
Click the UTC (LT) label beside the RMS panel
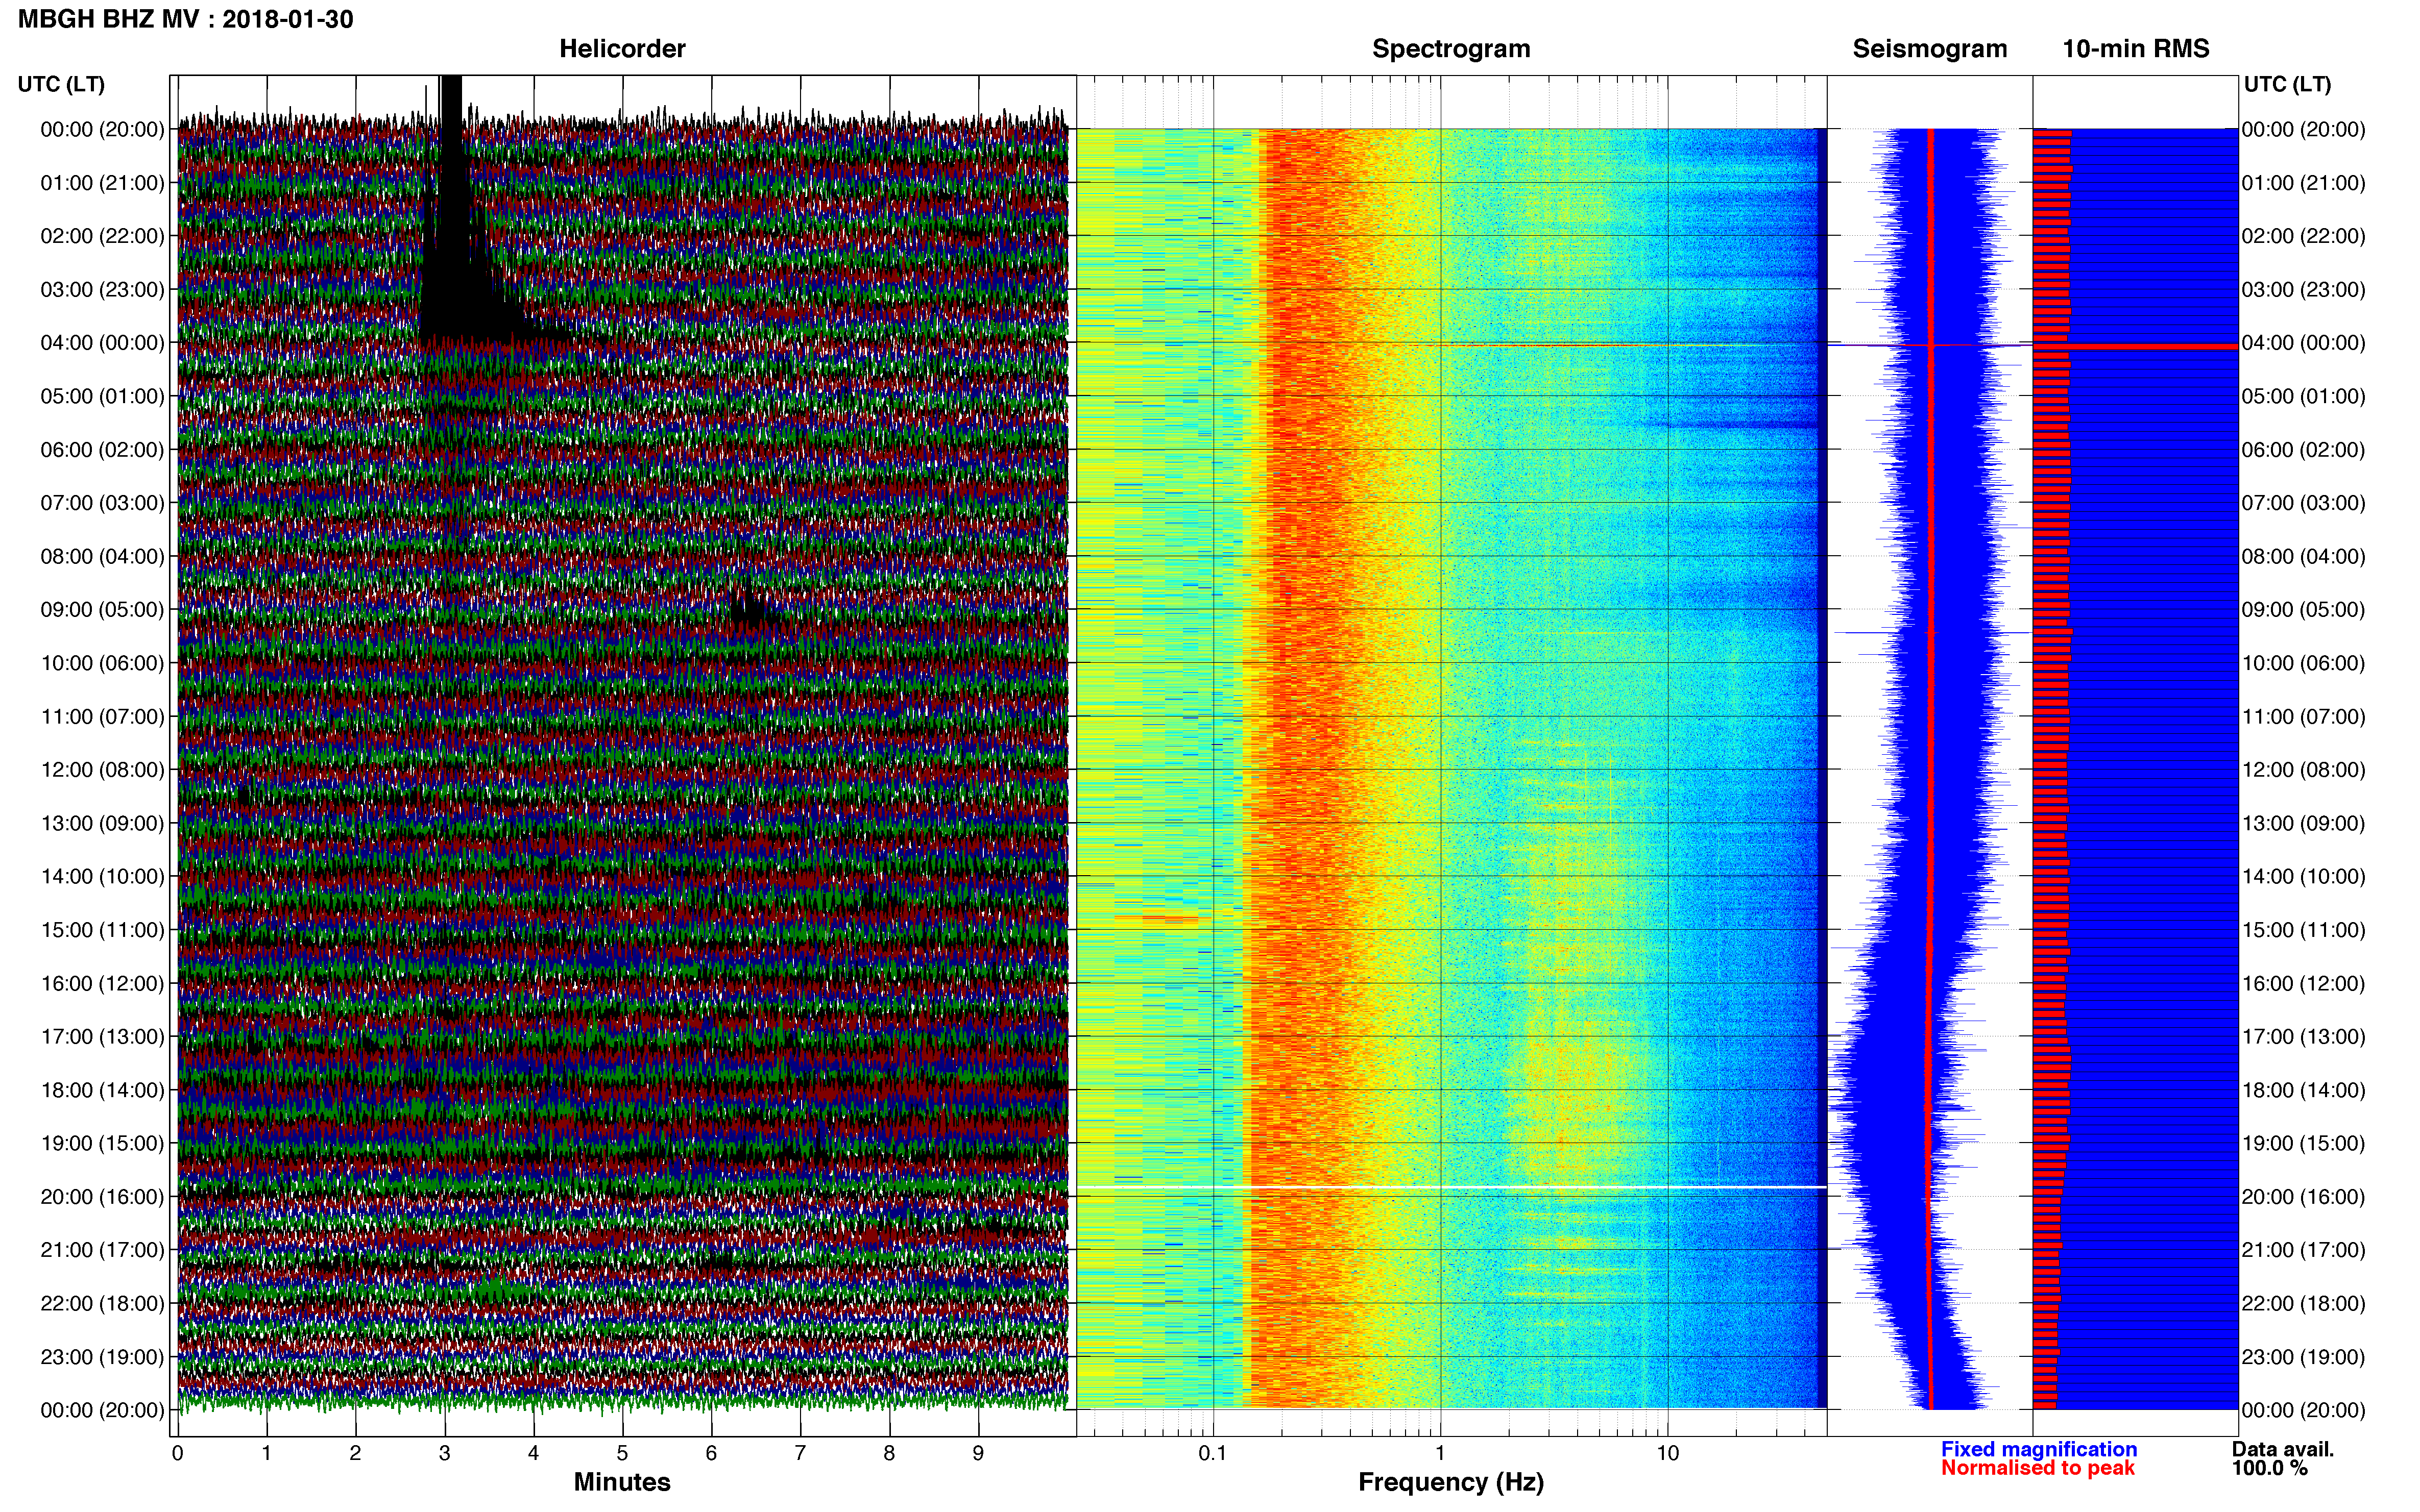(x=2287, y=84)
